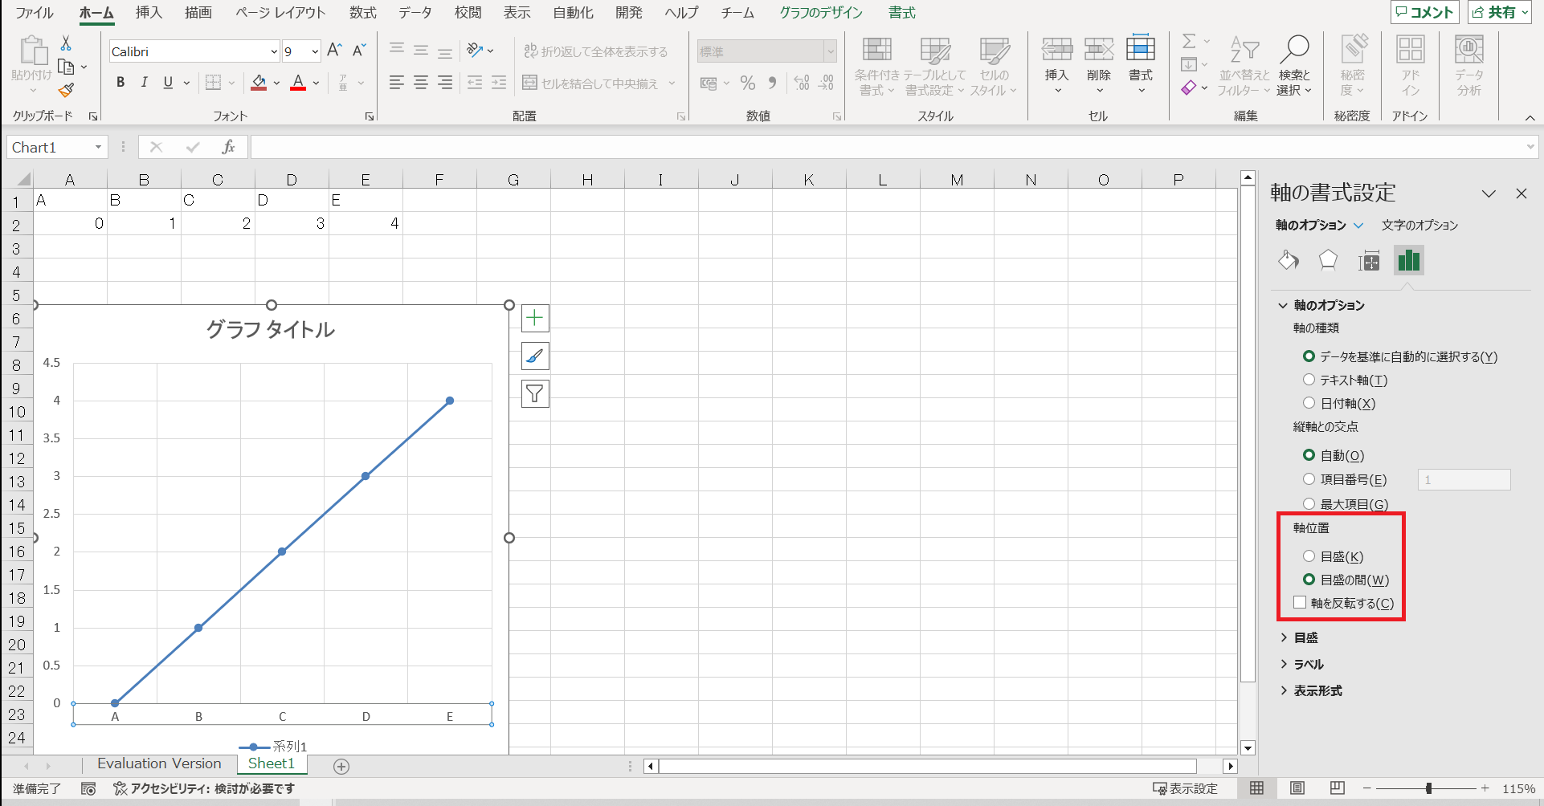Viewport: 1544px width, 806px height.
Task: Click the Chart Elements plus button
Action: click(x=535, y=318)
